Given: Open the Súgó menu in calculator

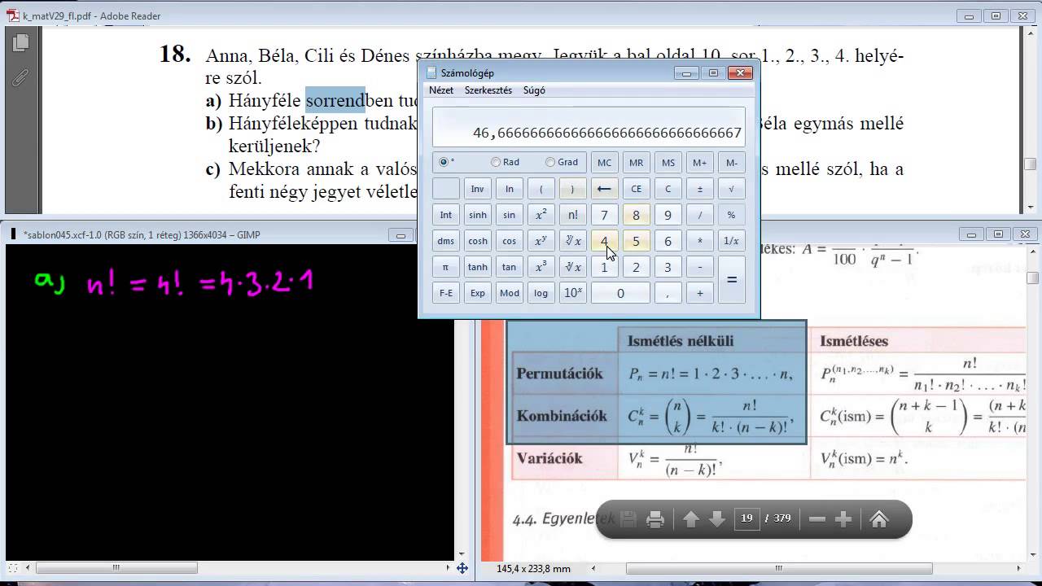Looking at the screenshot, I should coord(534,90).
